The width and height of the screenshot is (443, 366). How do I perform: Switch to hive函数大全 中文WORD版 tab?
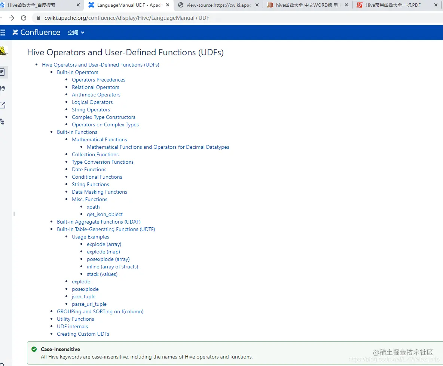308,5
